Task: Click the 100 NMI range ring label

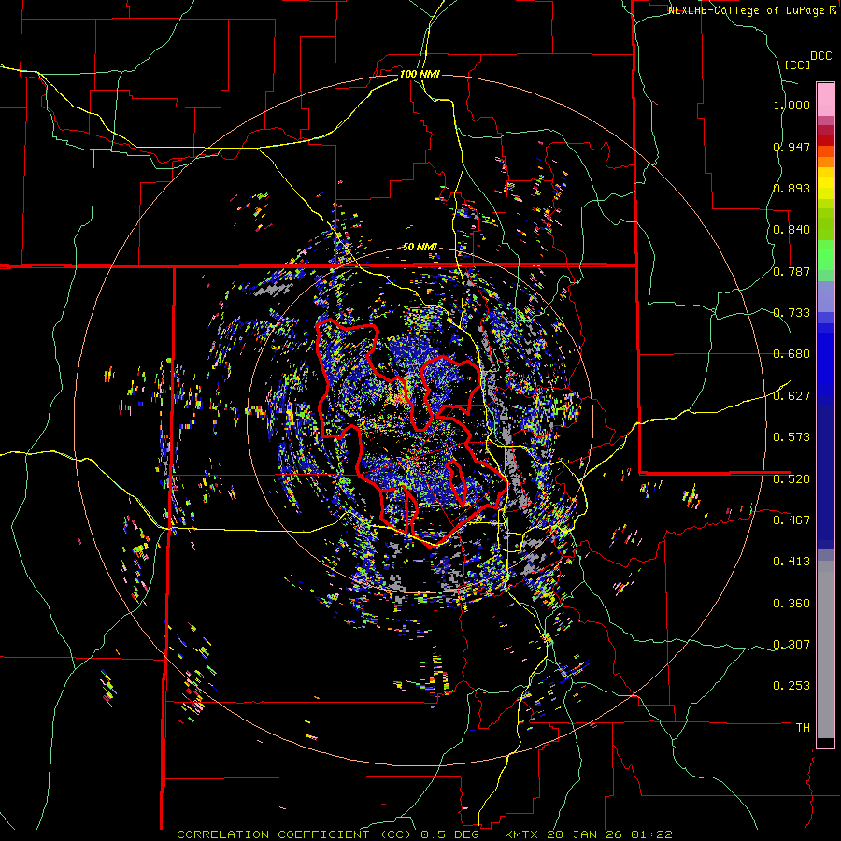Action: 420,74
